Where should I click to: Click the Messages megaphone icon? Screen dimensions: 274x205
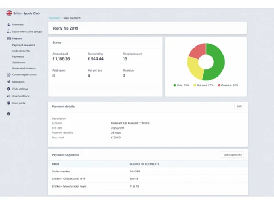tap(9, 81)
